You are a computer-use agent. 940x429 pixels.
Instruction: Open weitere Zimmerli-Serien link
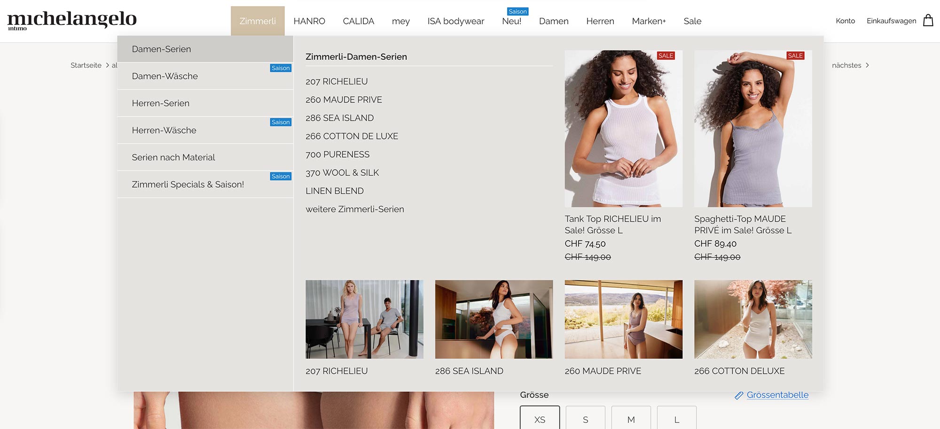pyautogui.click(x=355, y=209)
